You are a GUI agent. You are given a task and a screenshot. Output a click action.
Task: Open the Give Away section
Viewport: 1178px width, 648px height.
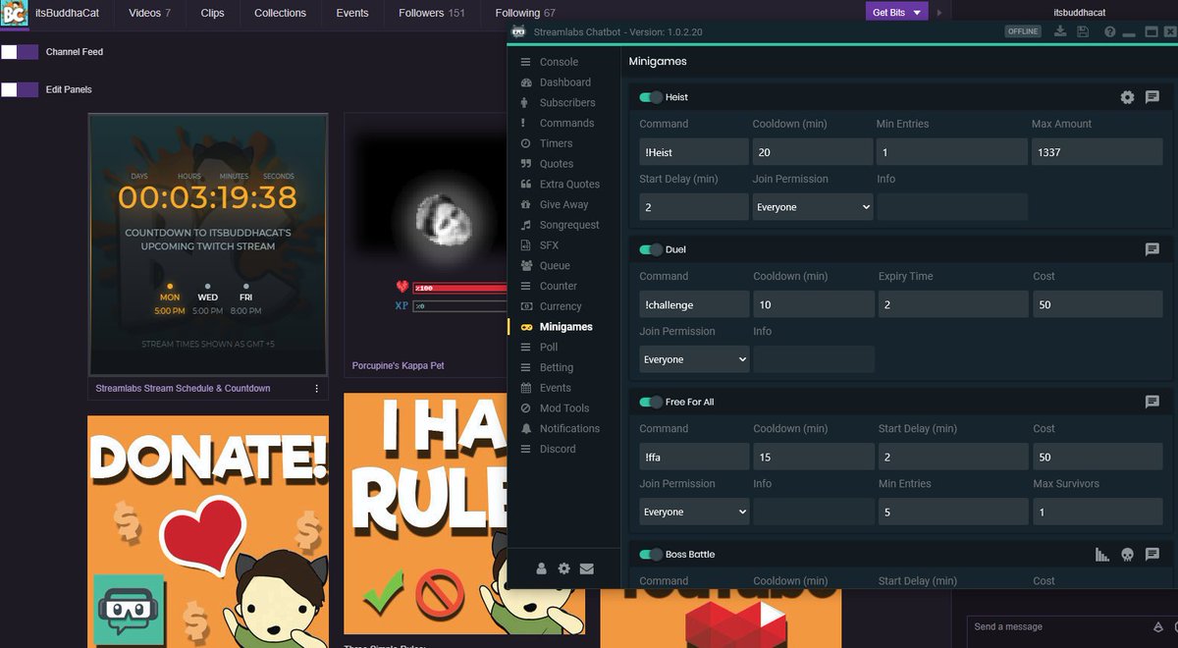tap(563, 204)
